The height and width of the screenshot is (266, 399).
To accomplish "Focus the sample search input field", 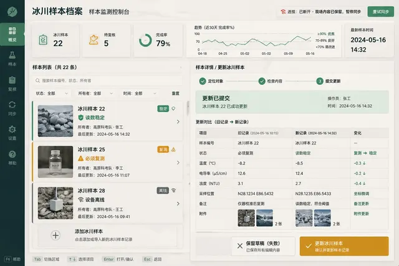I will coord(107,80).
